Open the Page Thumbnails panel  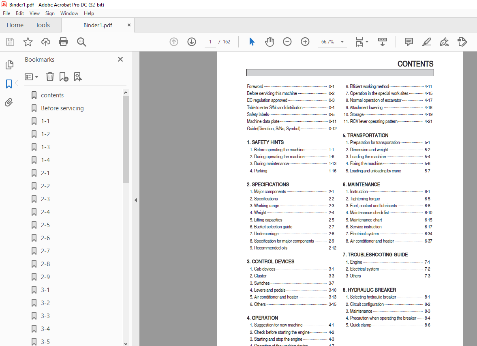click(9, 64)
